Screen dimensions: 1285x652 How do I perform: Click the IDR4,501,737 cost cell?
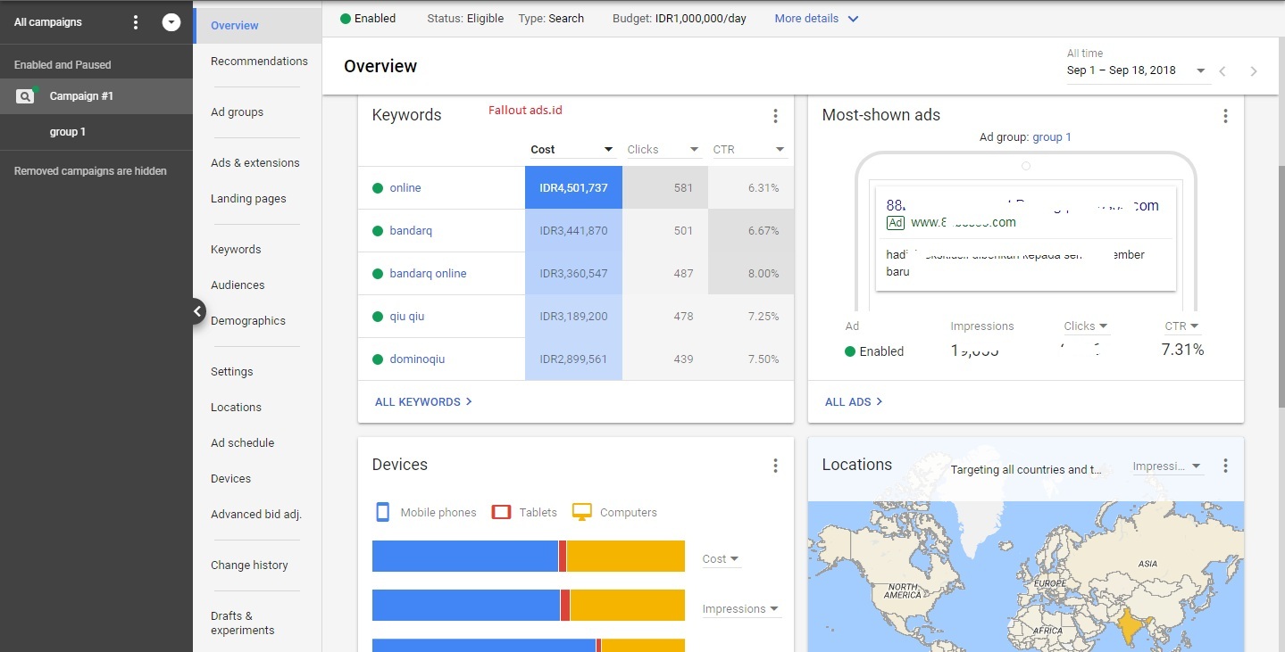573,188
